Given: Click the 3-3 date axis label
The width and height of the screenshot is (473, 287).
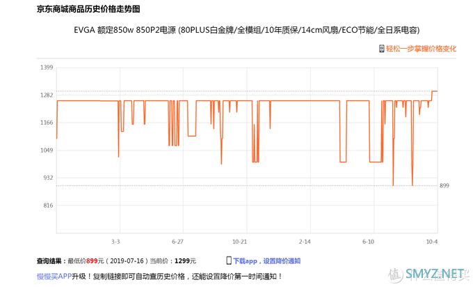Looking at the screenshot, I should click(x=115, y=242).
